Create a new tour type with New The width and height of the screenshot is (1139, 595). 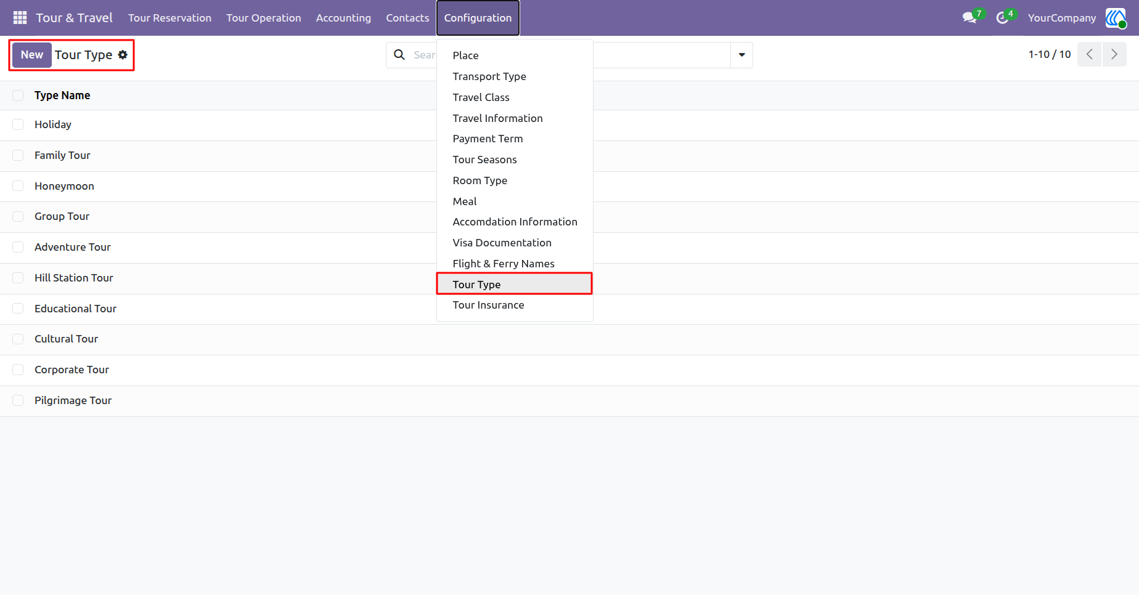32,55
